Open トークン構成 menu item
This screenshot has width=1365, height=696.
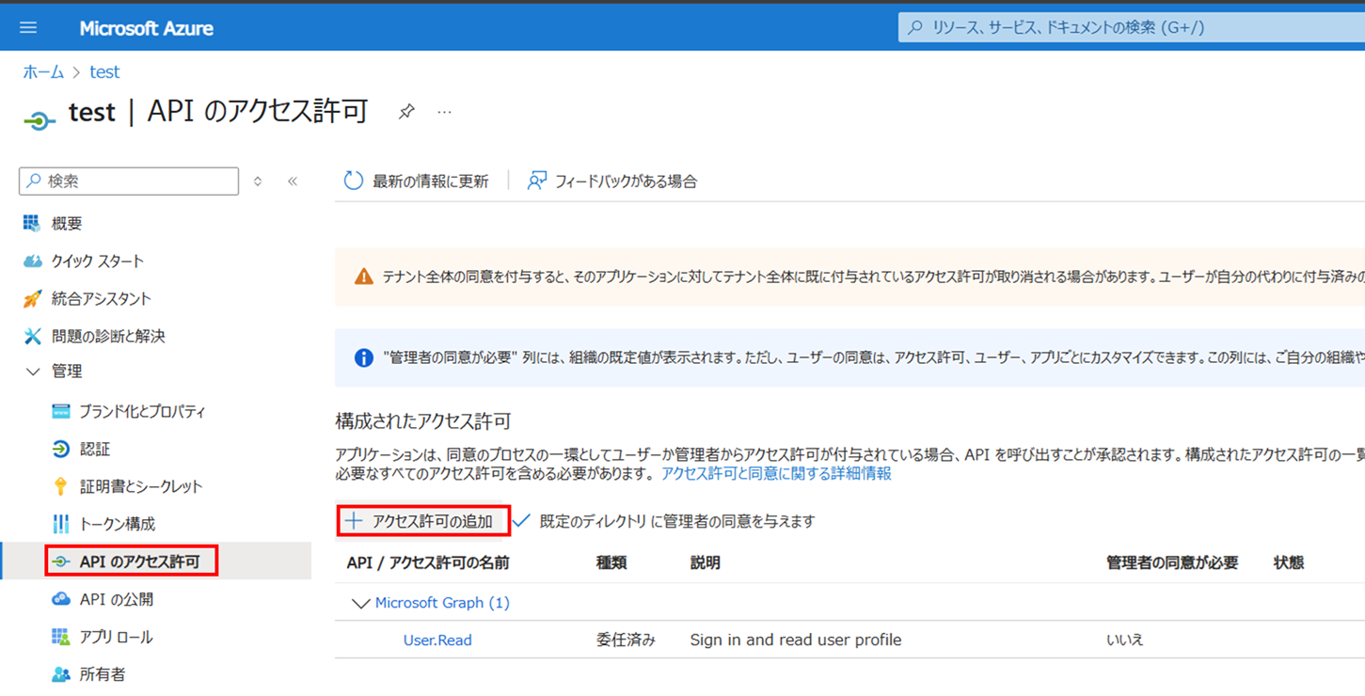[118, 524]
